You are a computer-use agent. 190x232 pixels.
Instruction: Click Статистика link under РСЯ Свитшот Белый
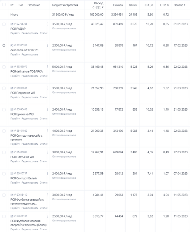tap(44, 183)
